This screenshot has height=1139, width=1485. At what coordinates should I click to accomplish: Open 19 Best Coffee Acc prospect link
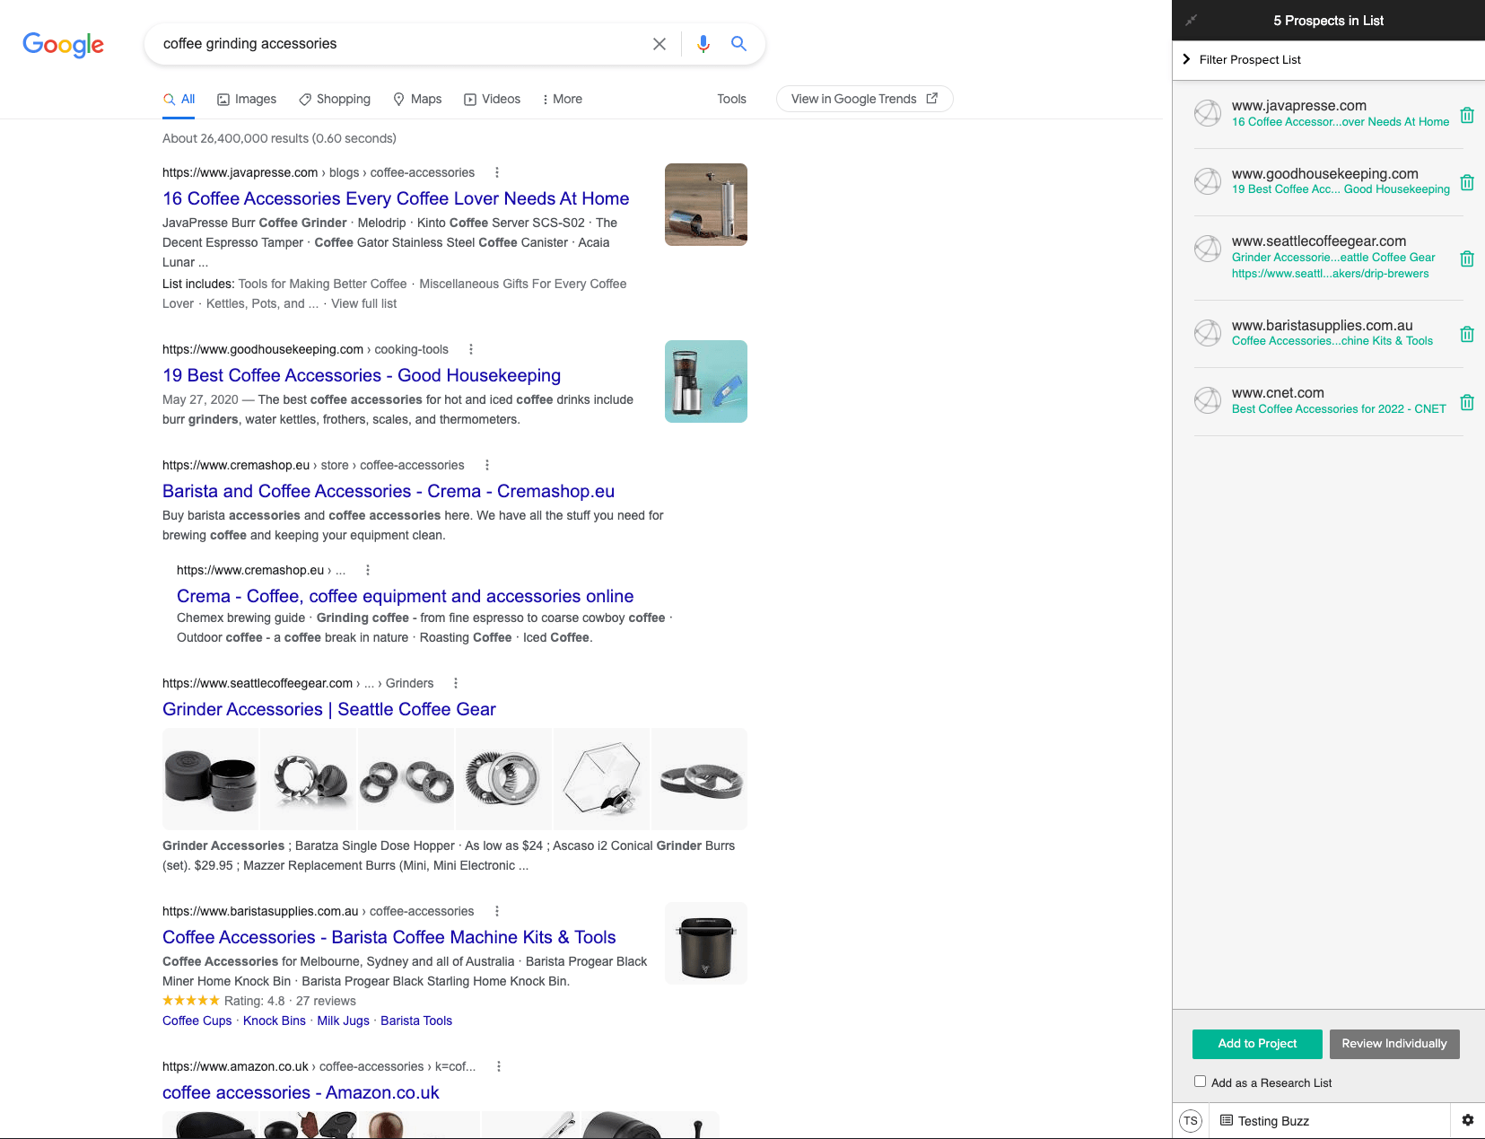pyautogui.click(x=1341, y=189)
